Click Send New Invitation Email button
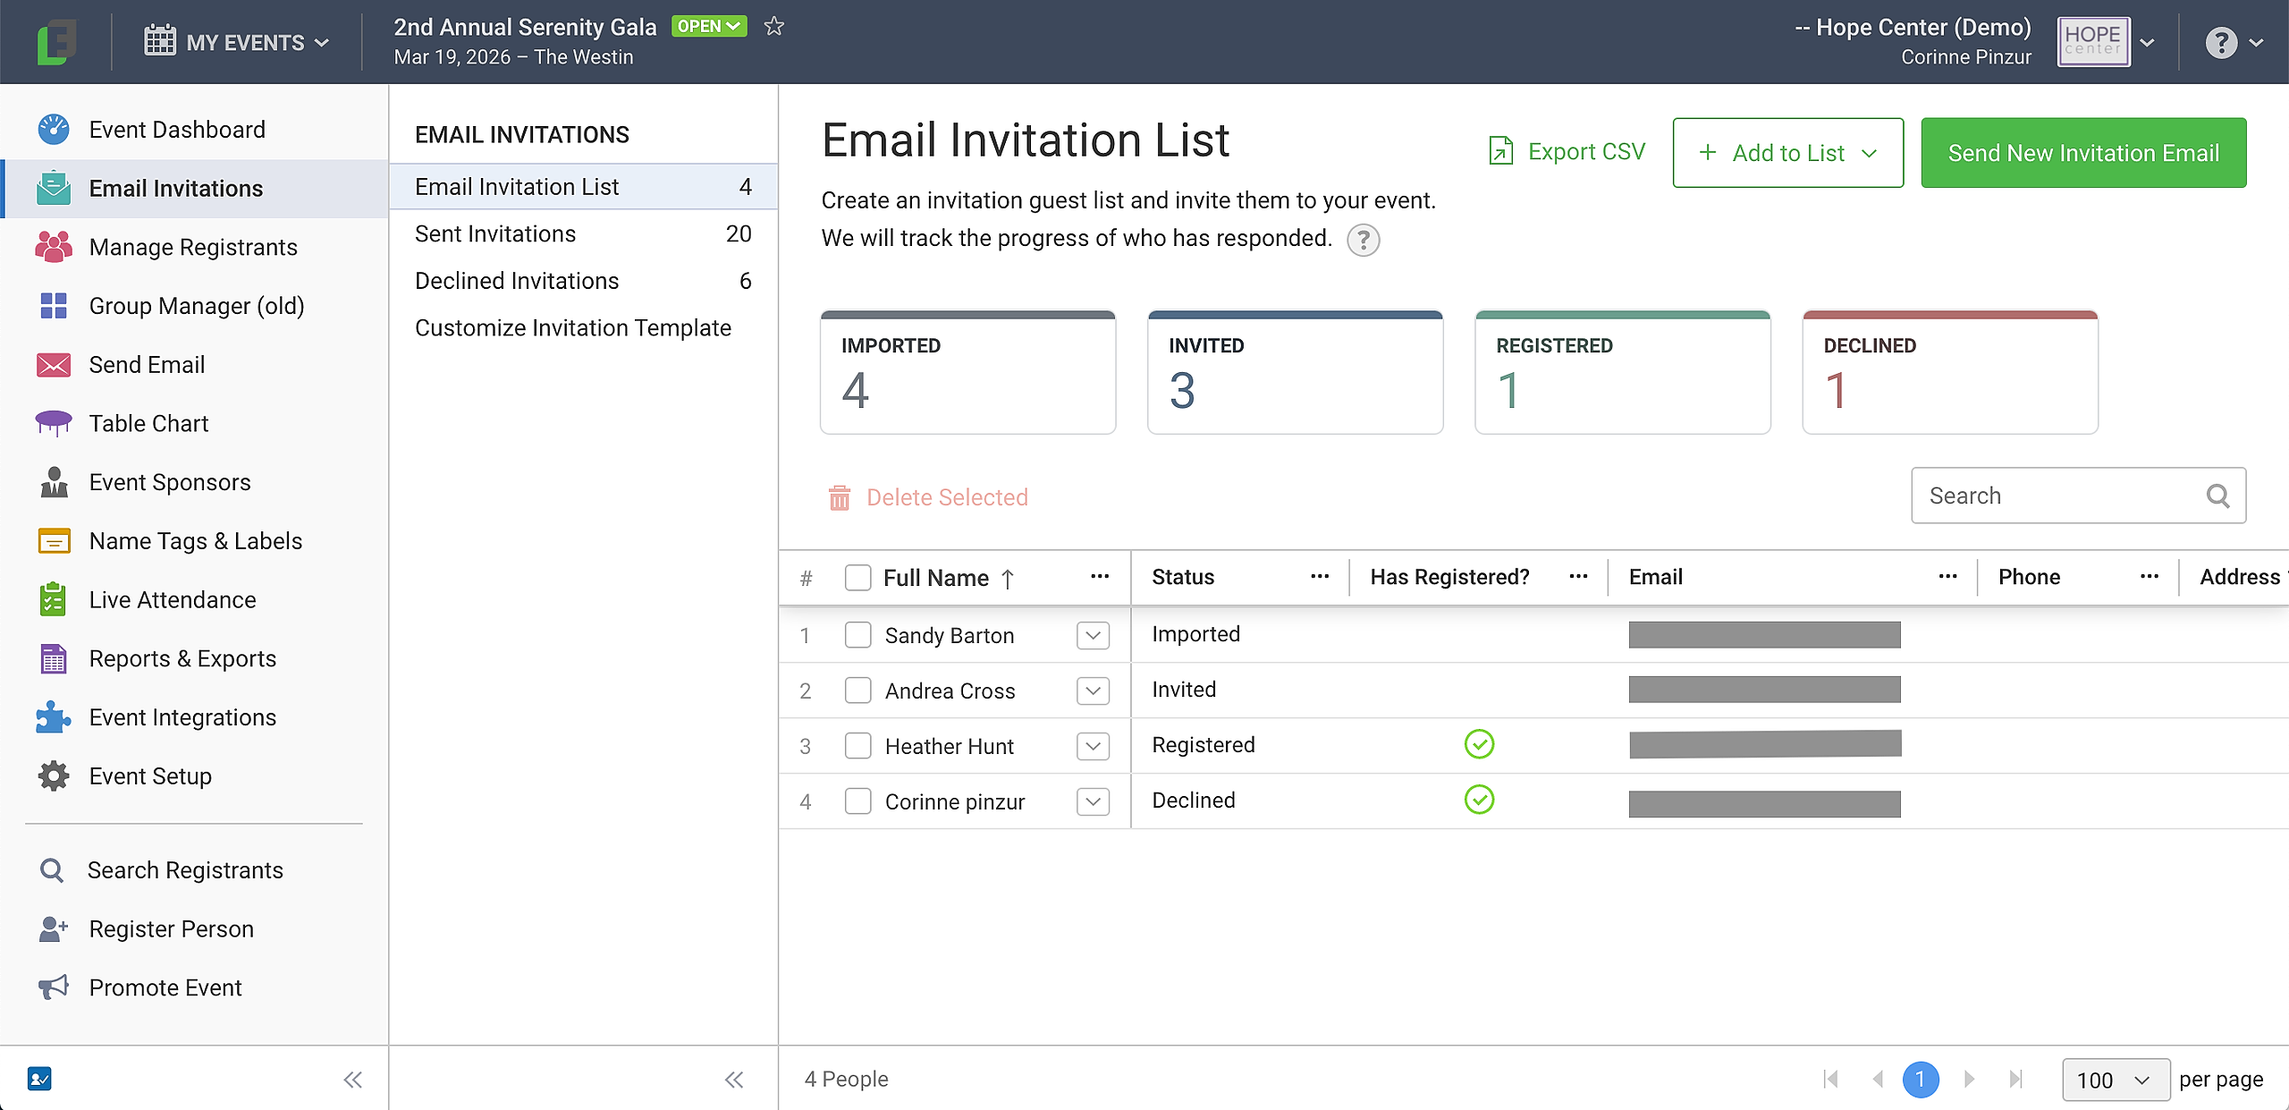2289x1110 pixels. click(2083, 153)
